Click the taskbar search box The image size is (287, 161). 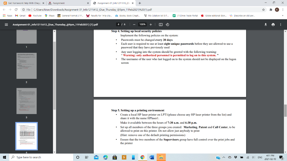click(41, 157)
